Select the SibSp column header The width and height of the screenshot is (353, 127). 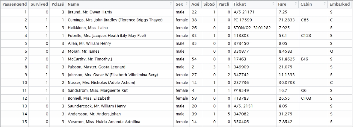point(209,4)
